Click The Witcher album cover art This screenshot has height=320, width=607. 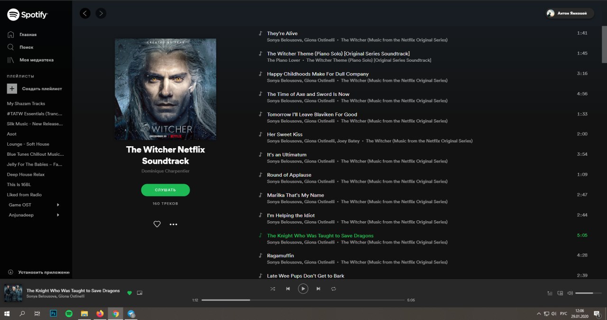[x=166, y=89]
